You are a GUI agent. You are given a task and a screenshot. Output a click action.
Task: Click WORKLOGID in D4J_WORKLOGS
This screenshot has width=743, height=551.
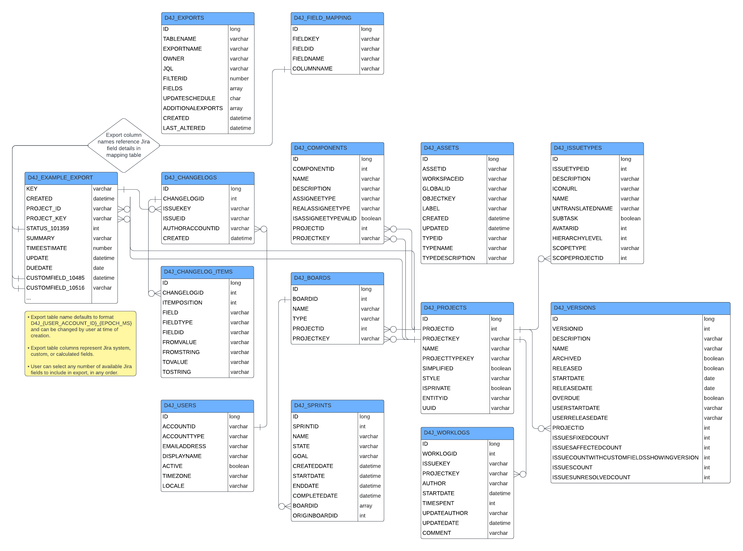click(467, 454)
